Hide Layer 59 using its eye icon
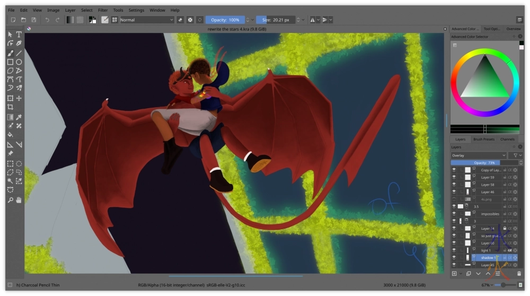This screenshot has width=530, height=296. coord(454,178)
